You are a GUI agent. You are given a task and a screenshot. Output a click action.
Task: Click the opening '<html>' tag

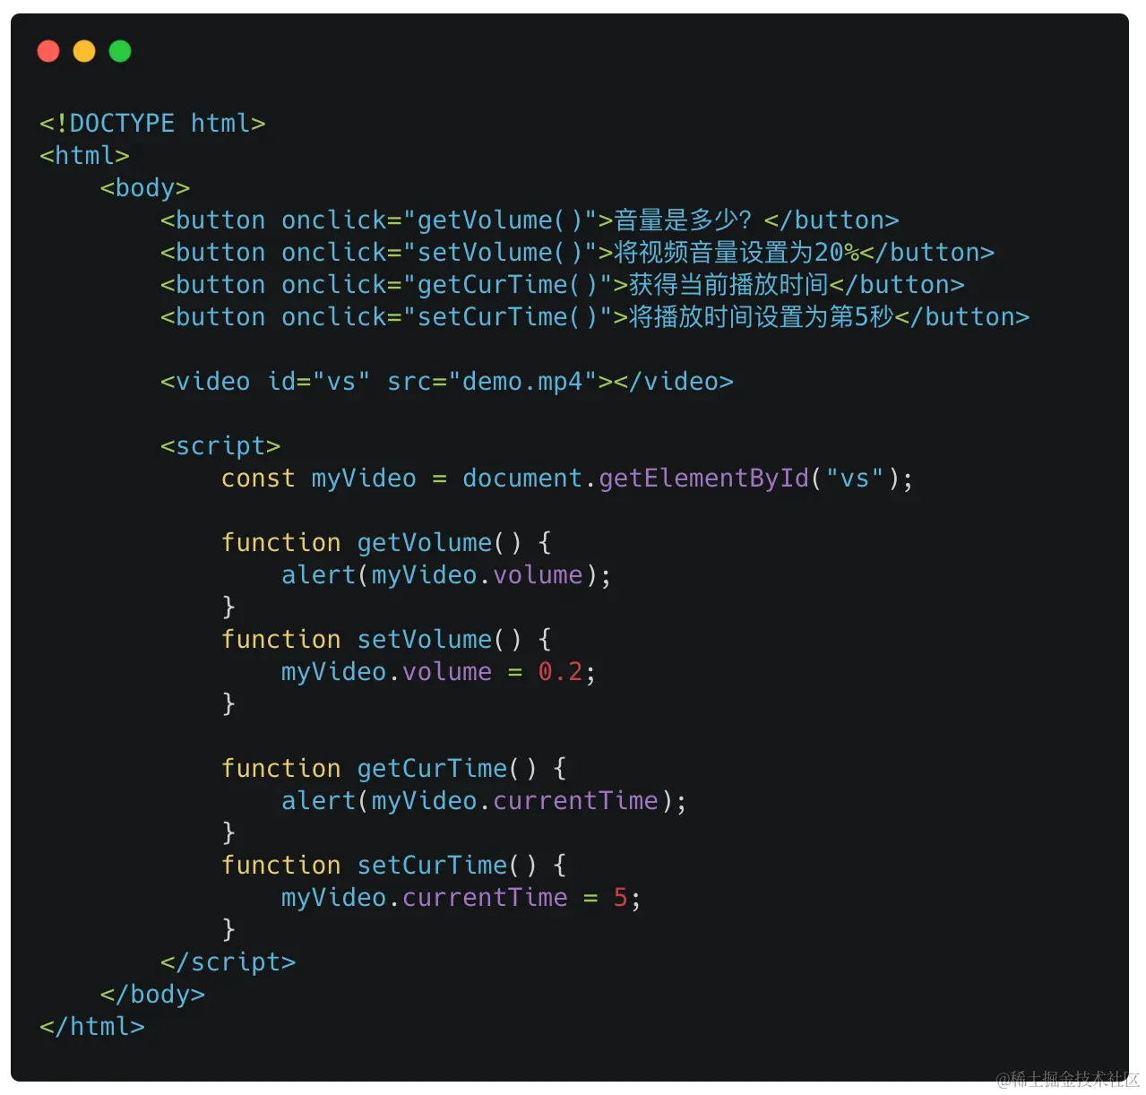tap(84, 155)
